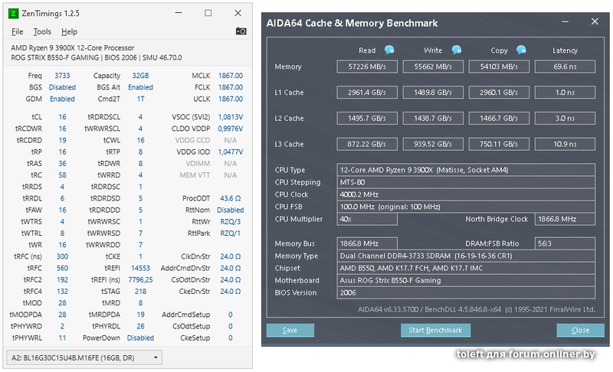Click the info icon next to Read

pos(389,51)
